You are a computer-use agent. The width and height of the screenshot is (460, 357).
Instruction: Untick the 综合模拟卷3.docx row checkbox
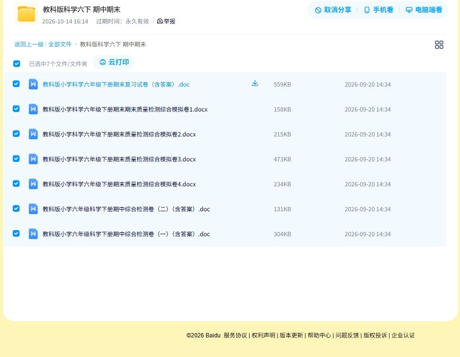click(x=16, y=158)
